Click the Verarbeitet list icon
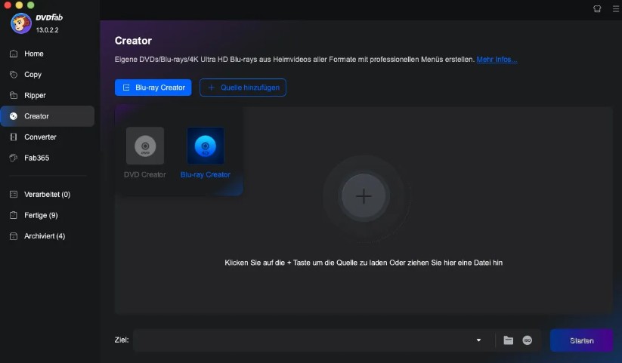Viewport: 622px width, 363px height. (x=14, y=195)
